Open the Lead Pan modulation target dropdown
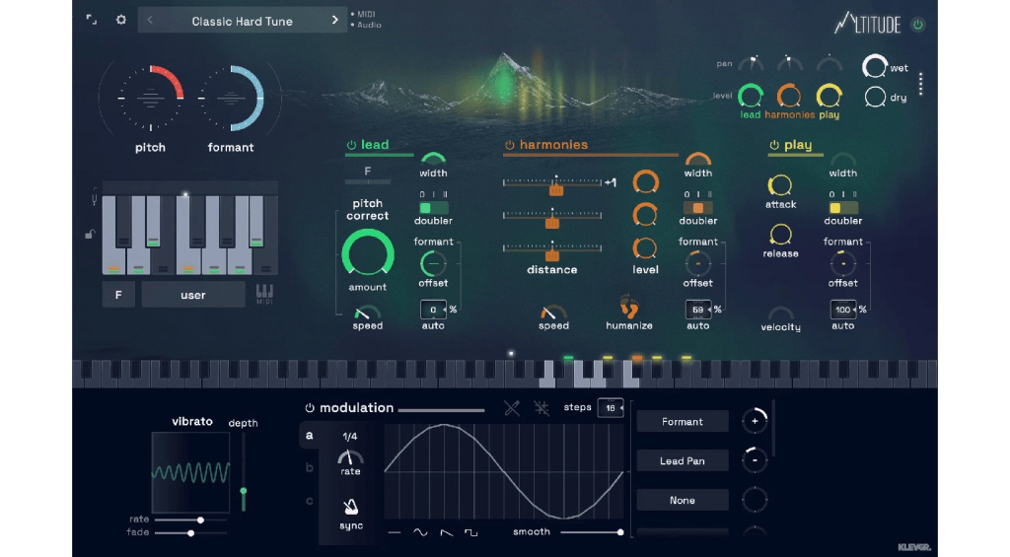 [x=683, y=461]
